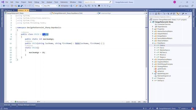The height and width of the screenshot is (110, 196).
Task: Click the Search Solution Explorer input field
Action: (168, 17)
